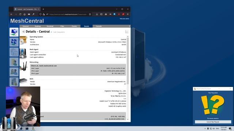Click the action icon at top-right of details panel

[x=127, y=32]
